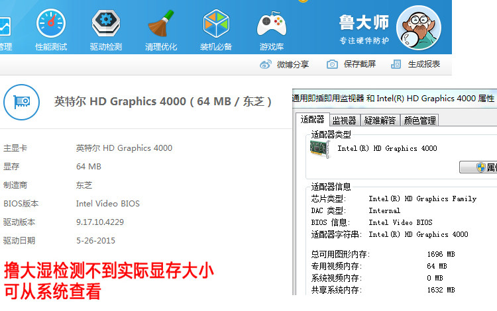Open the 清理优化 broom icon

tap(161, 23)
